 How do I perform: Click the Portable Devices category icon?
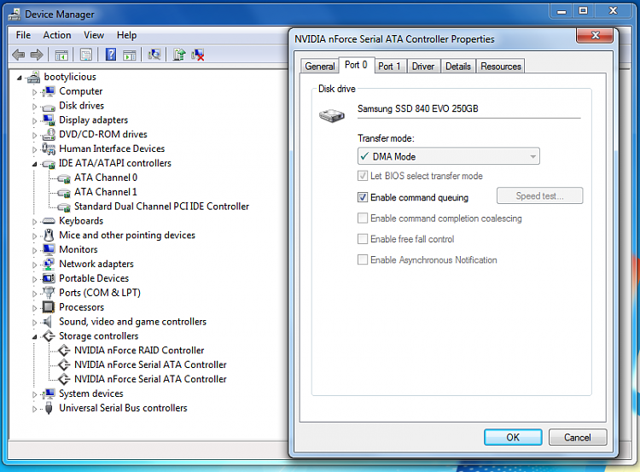[x=49, y=278]
